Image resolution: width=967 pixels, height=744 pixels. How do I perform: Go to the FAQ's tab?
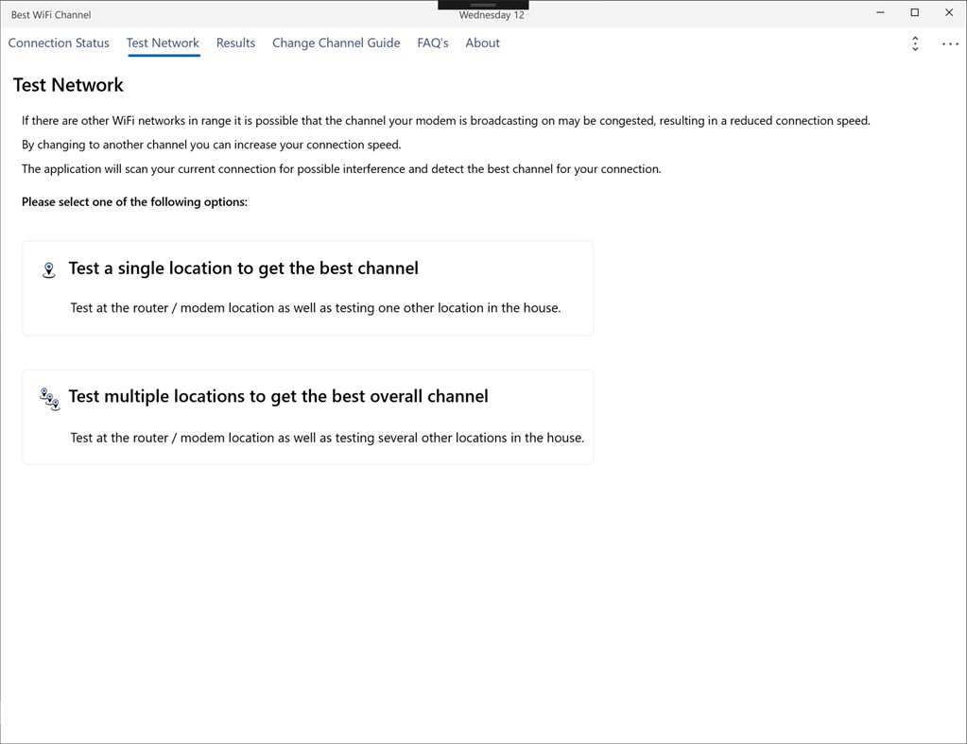click(433, 43)
